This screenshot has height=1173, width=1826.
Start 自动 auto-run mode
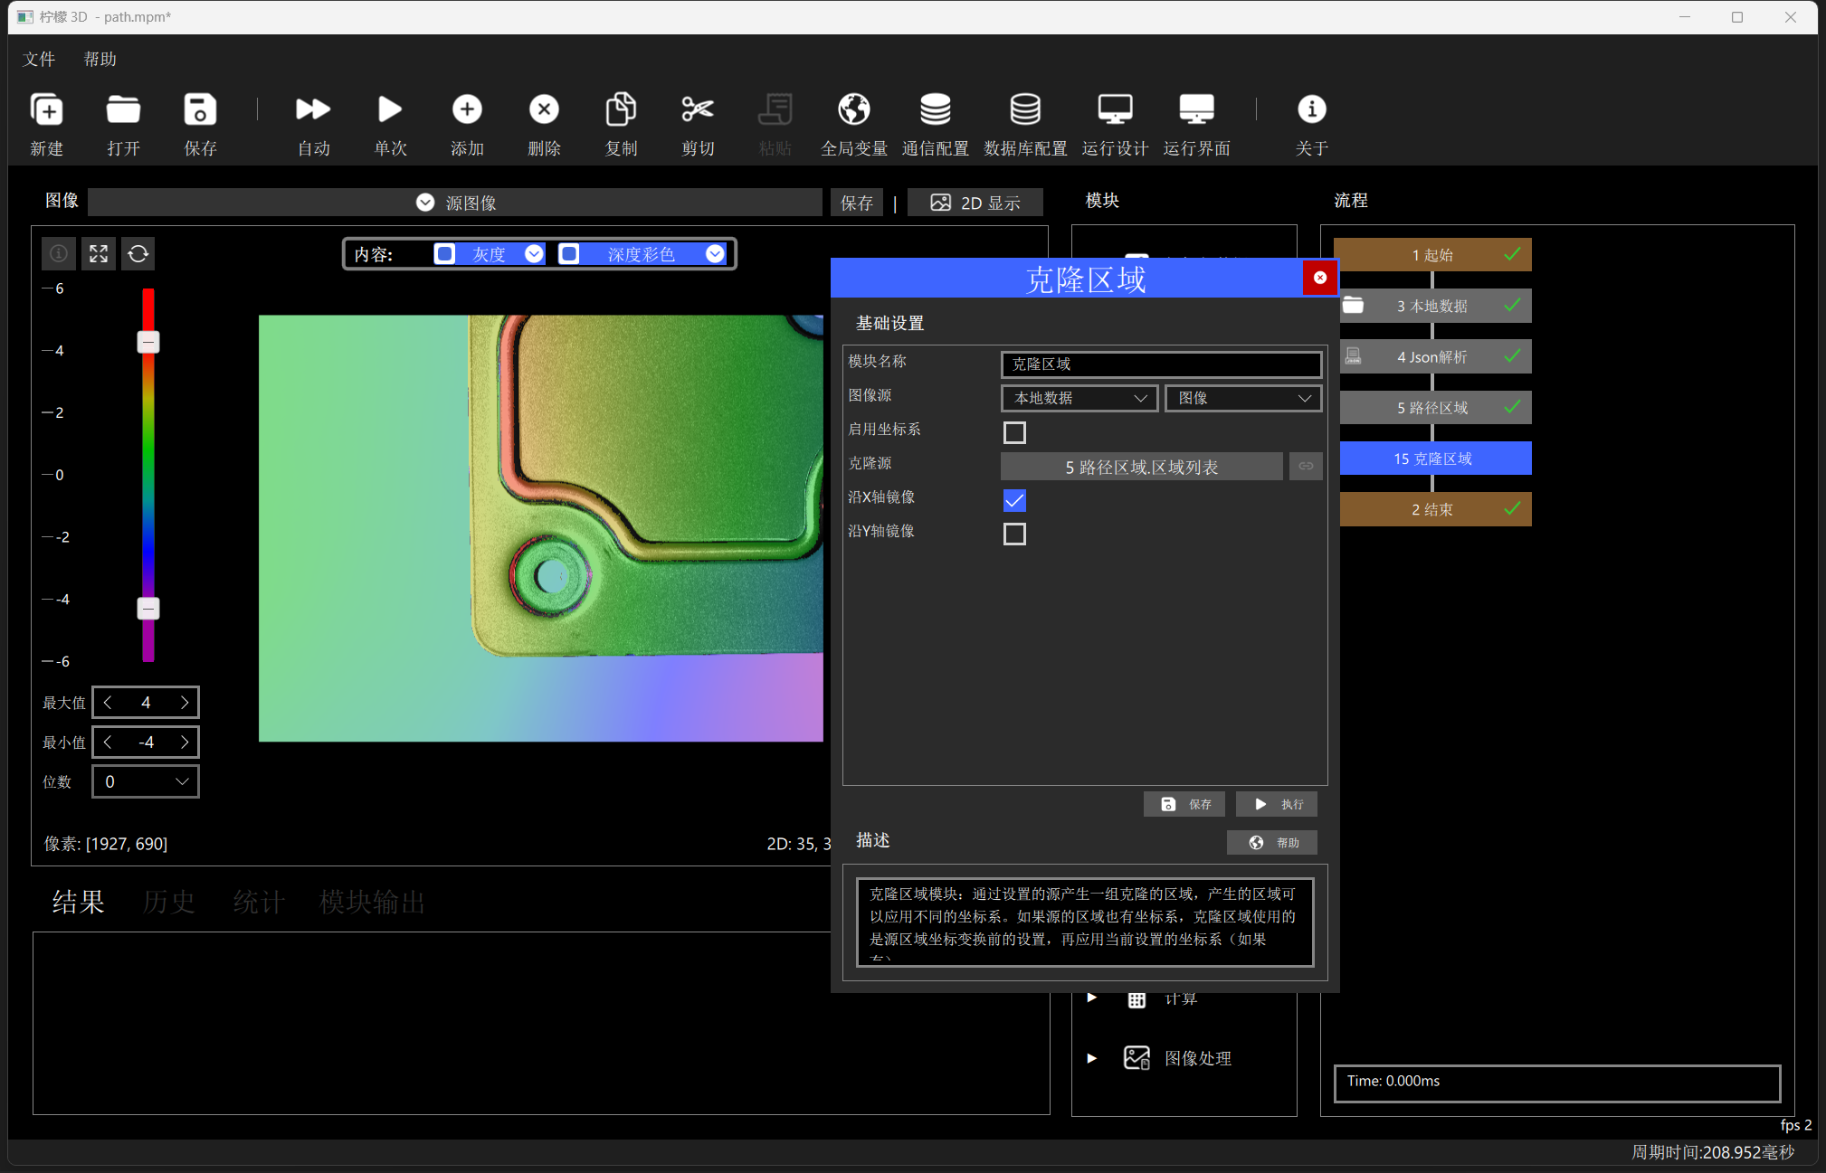(313, 109)
